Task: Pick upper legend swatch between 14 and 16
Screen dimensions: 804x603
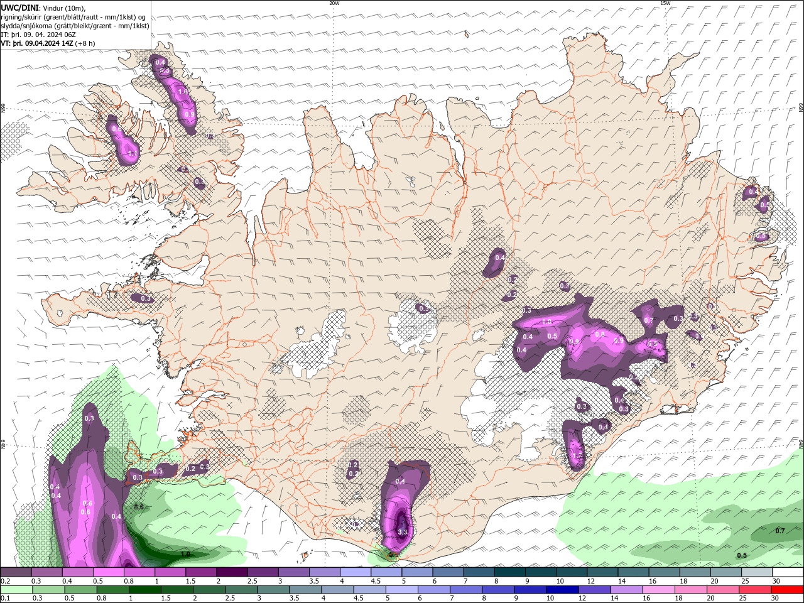Action: click(x=633, y=572)
